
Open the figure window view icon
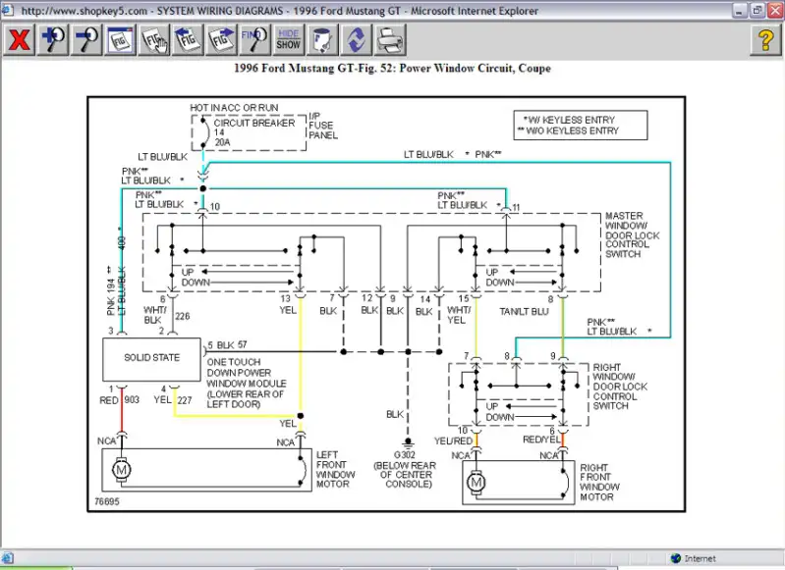point(120,39)
